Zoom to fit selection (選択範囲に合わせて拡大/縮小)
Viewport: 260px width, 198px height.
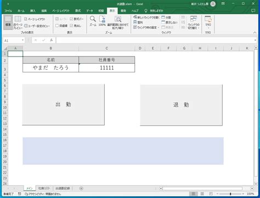pyautogui.click(x=118, y=22)
